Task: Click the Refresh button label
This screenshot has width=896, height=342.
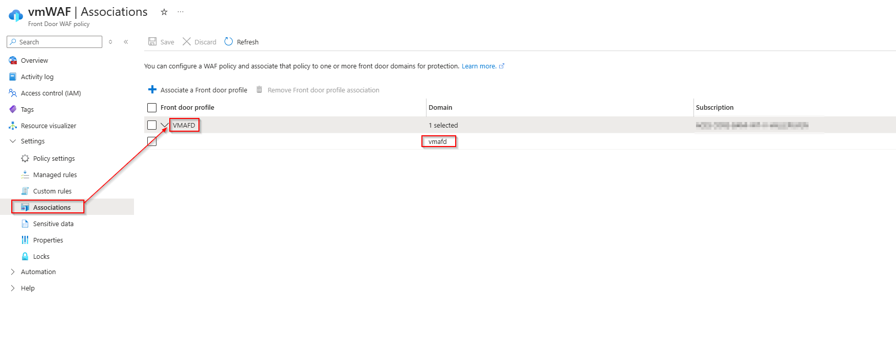Action: 248,42
